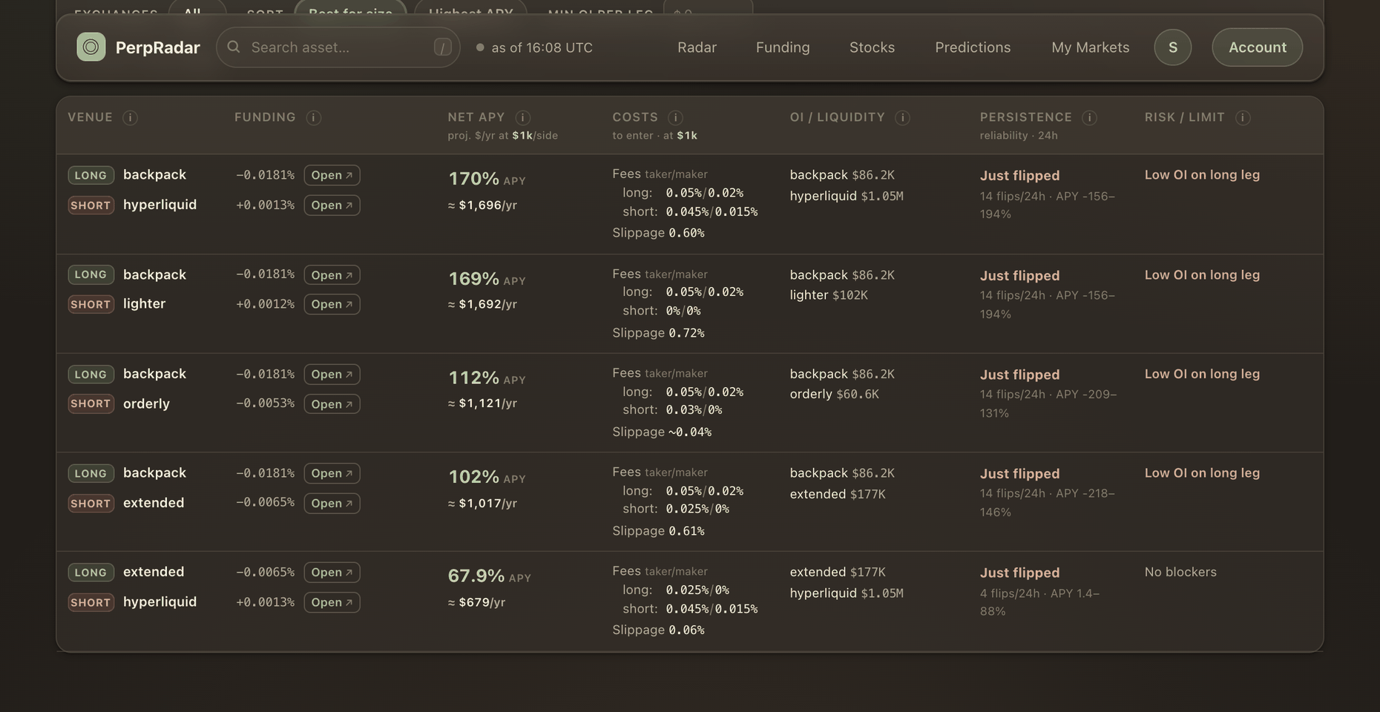1380x712 pixels.
Task: Click the S user avatar icon
Action: 1173,47
